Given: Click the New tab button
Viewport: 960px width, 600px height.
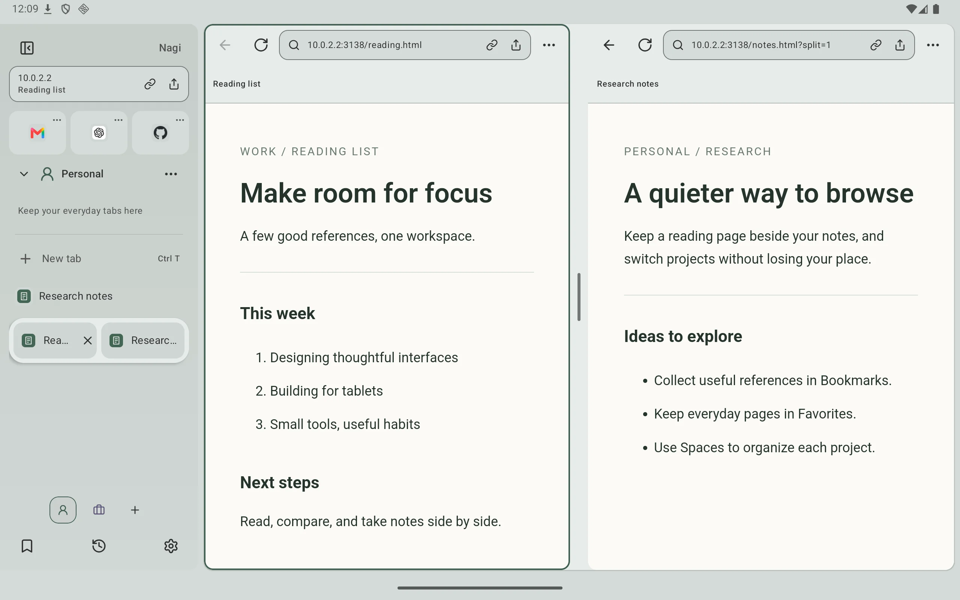Looking at the screenshot, I should tap(99, 259).
